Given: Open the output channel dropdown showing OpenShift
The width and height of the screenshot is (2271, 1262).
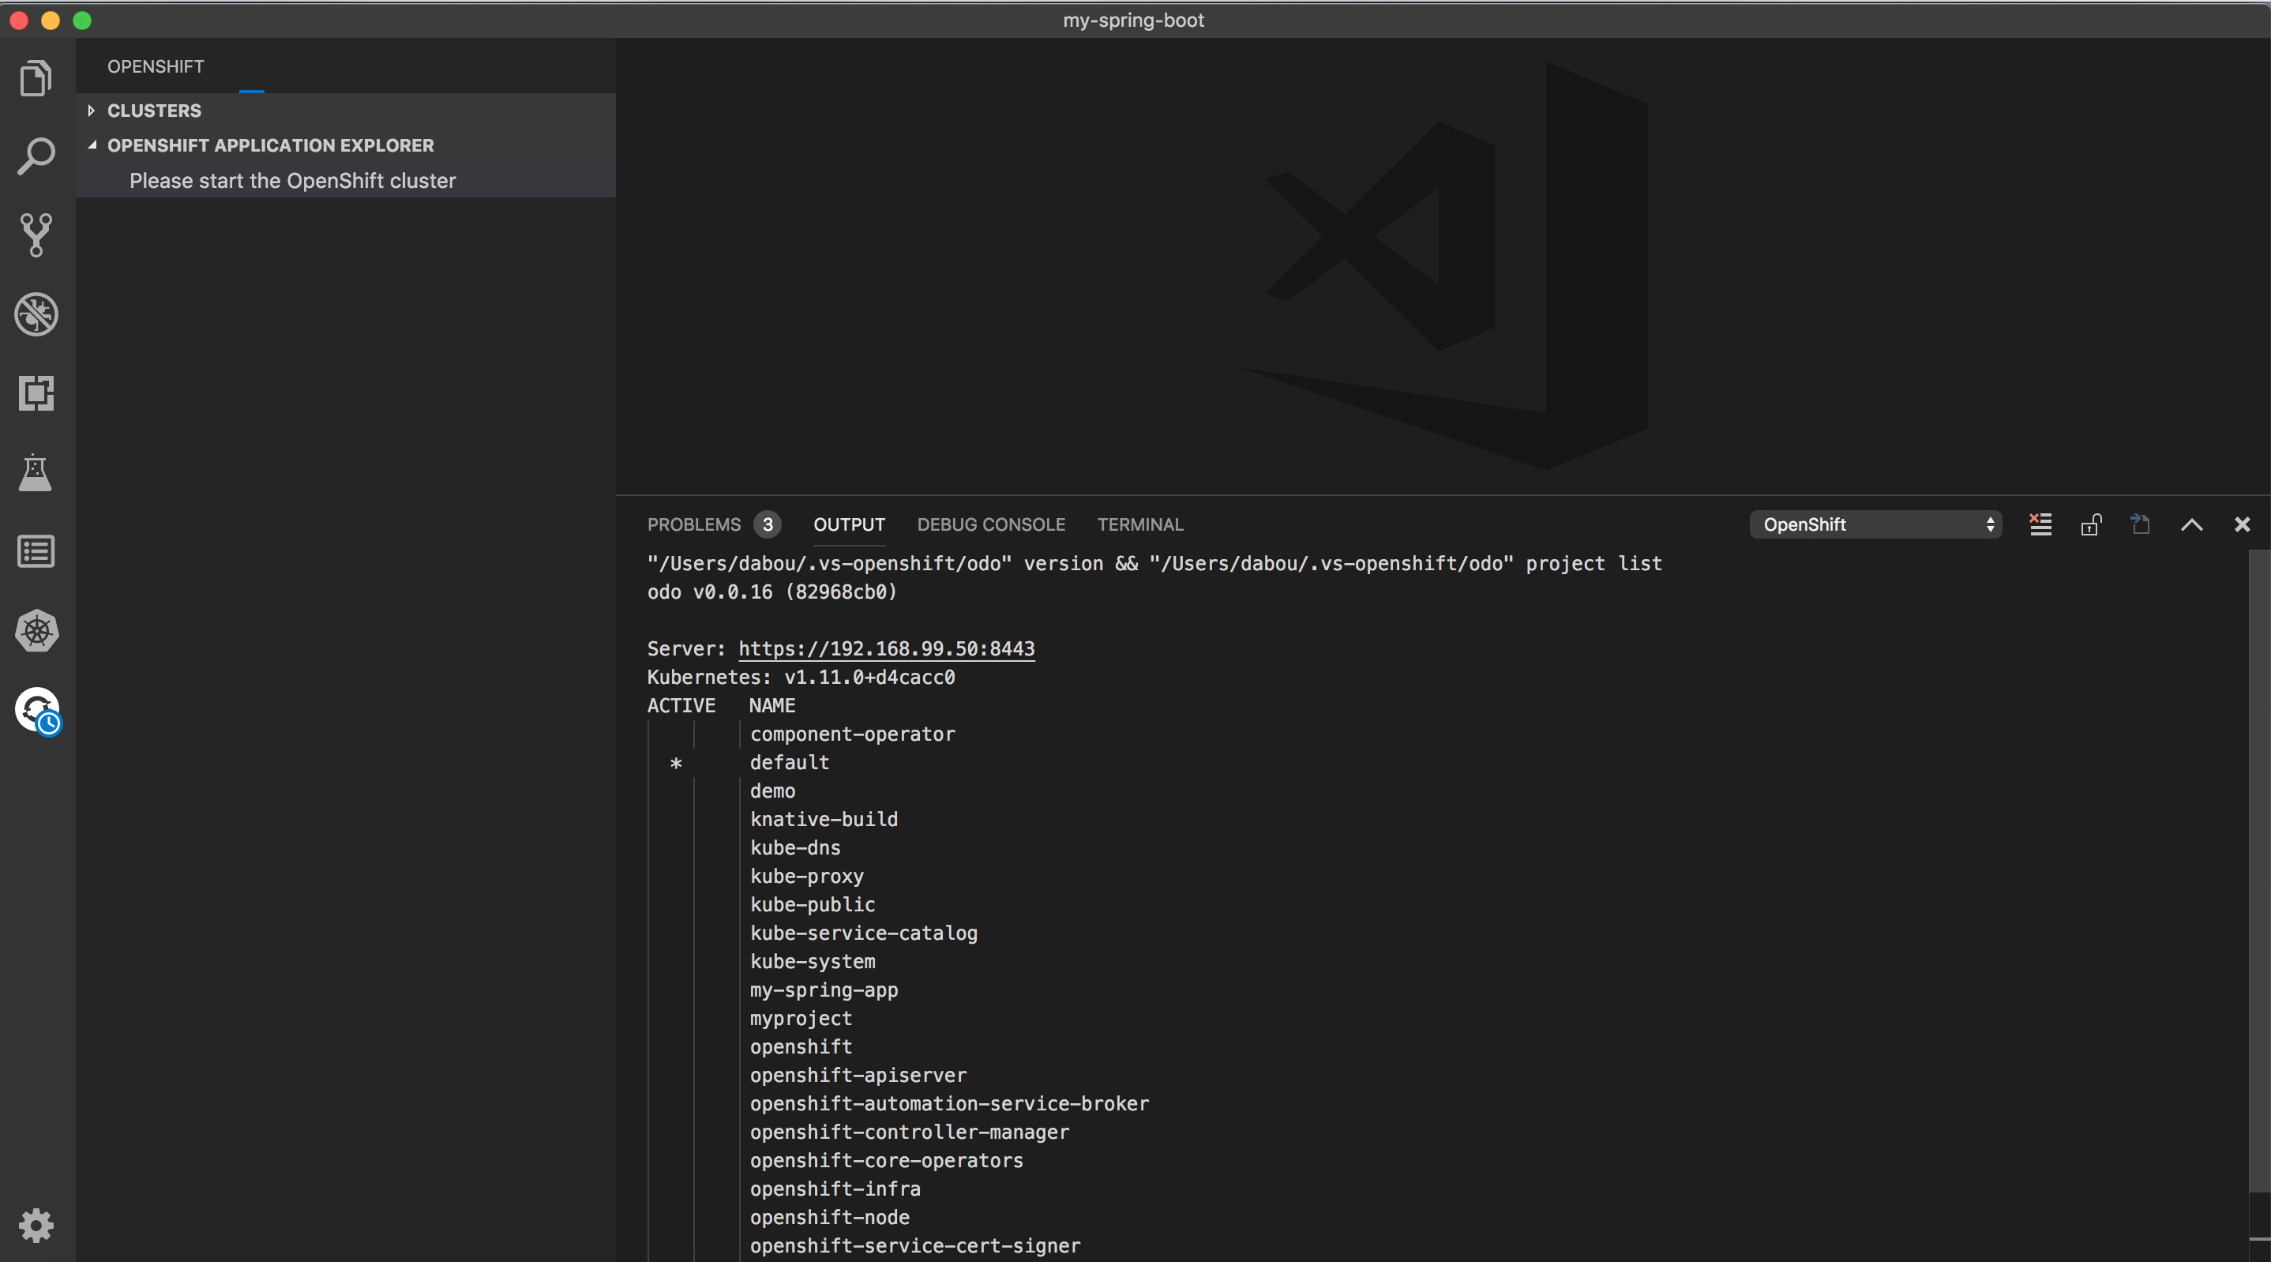Looking at the screenshot, I should tap(1875, 524).
